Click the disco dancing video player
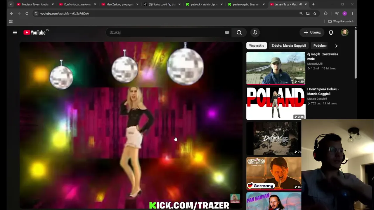 131,125
